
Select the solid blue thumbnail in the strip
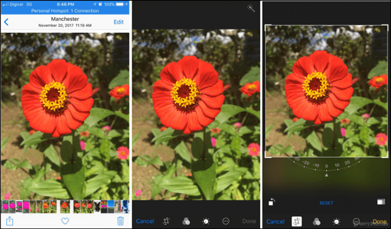111,206
